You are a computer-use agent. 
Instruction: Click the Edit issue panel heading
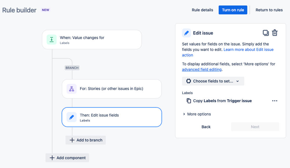coord(203,33)
